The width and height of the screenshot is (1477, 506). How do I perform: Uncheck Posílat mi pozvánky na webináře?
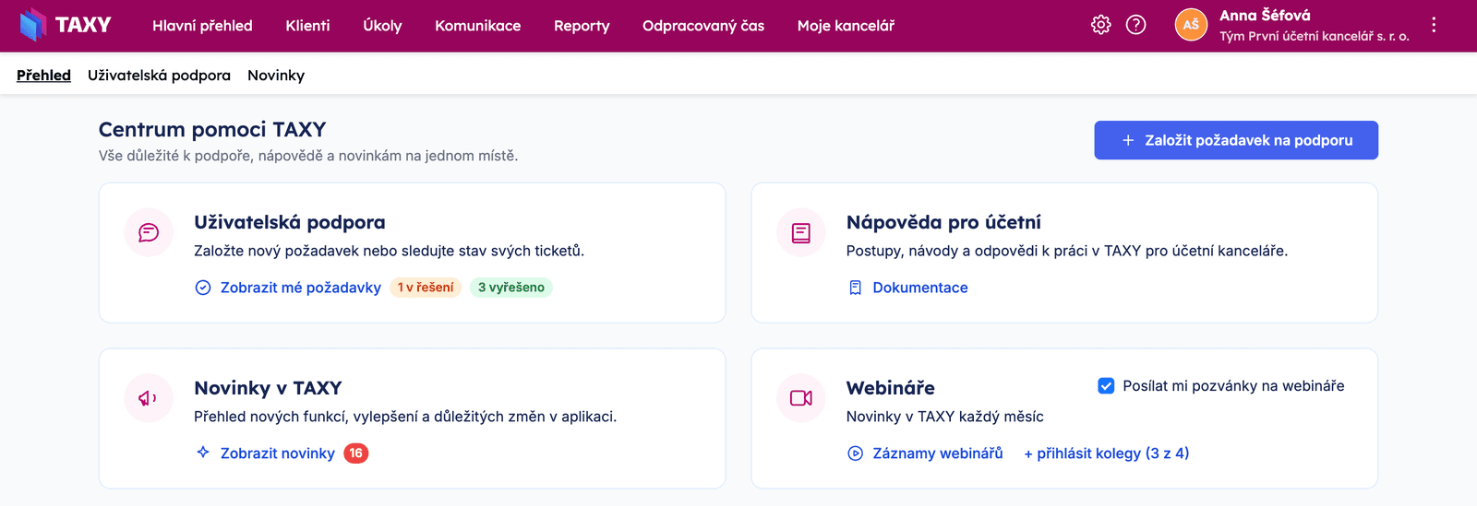tap(1106, 386)
